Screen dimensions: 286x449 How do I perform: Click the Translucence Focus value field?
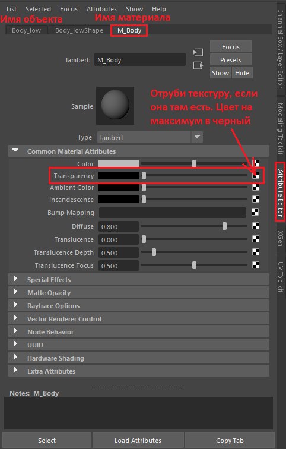[119, 265]
